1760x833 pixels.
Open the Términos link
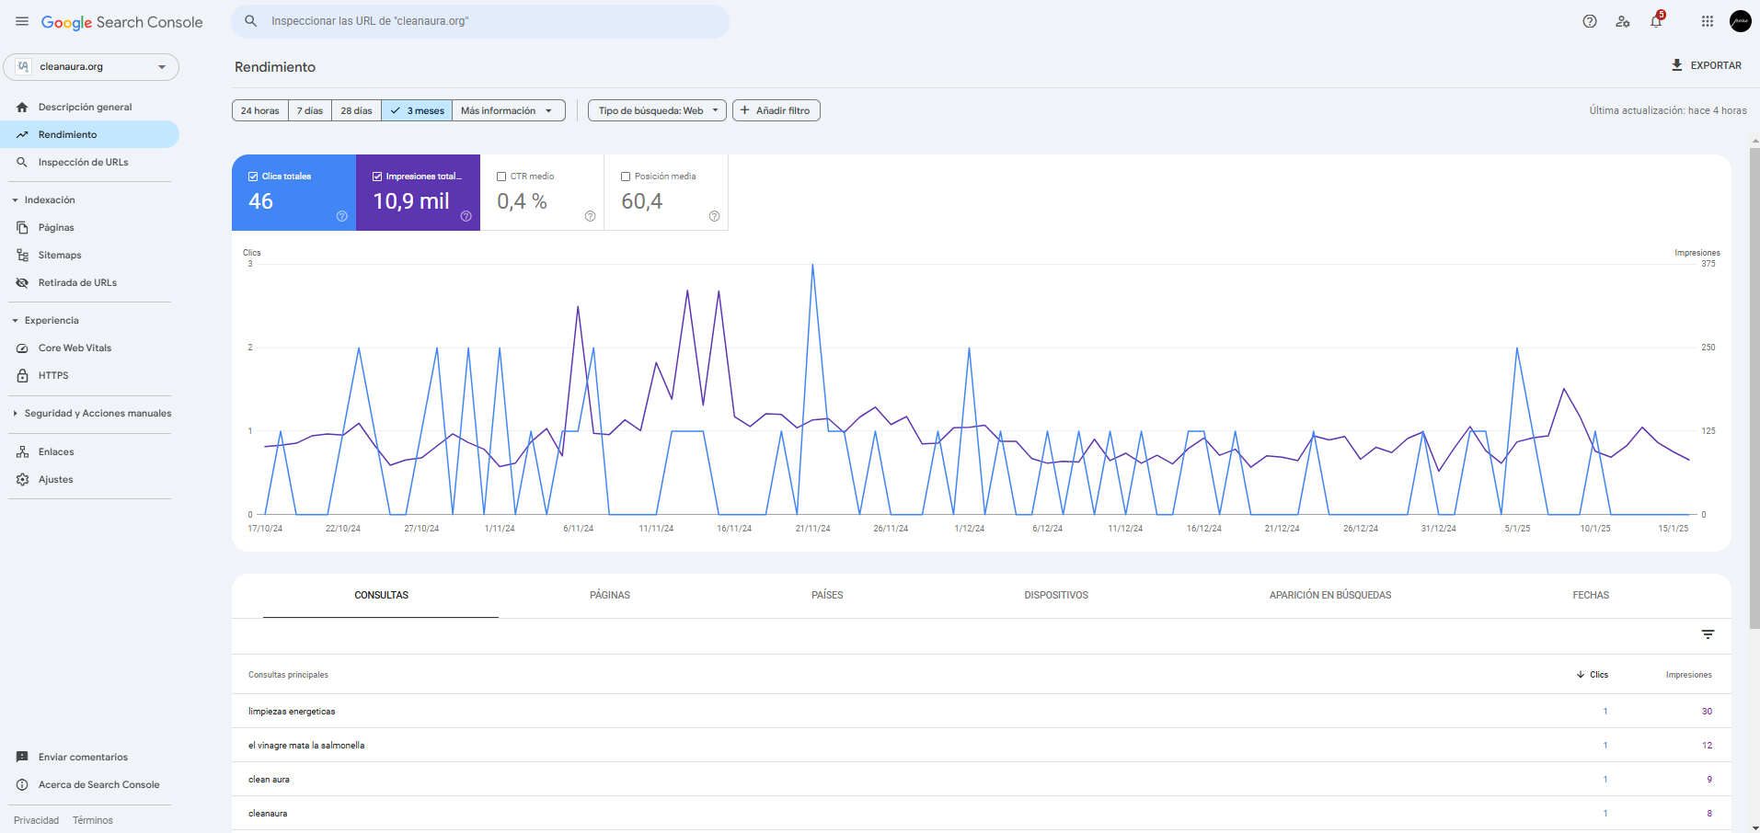tap(93, 820)
